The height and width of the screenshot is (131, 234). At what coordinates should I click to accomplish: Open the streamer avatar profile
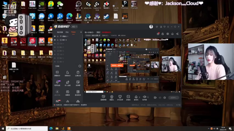point(151,27)
